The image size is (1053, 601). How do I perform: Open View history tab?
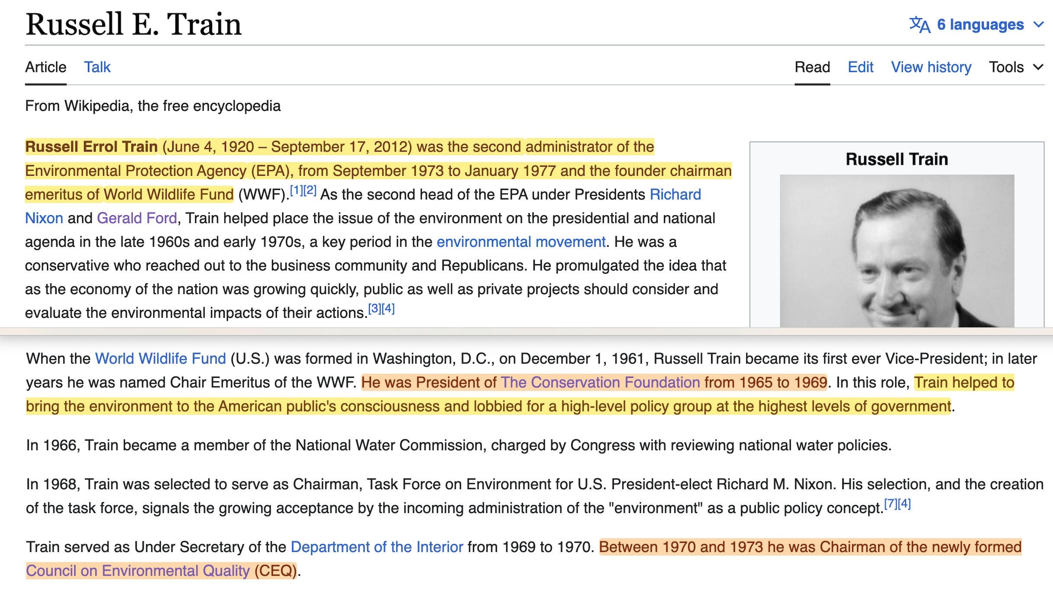[931, 67]
